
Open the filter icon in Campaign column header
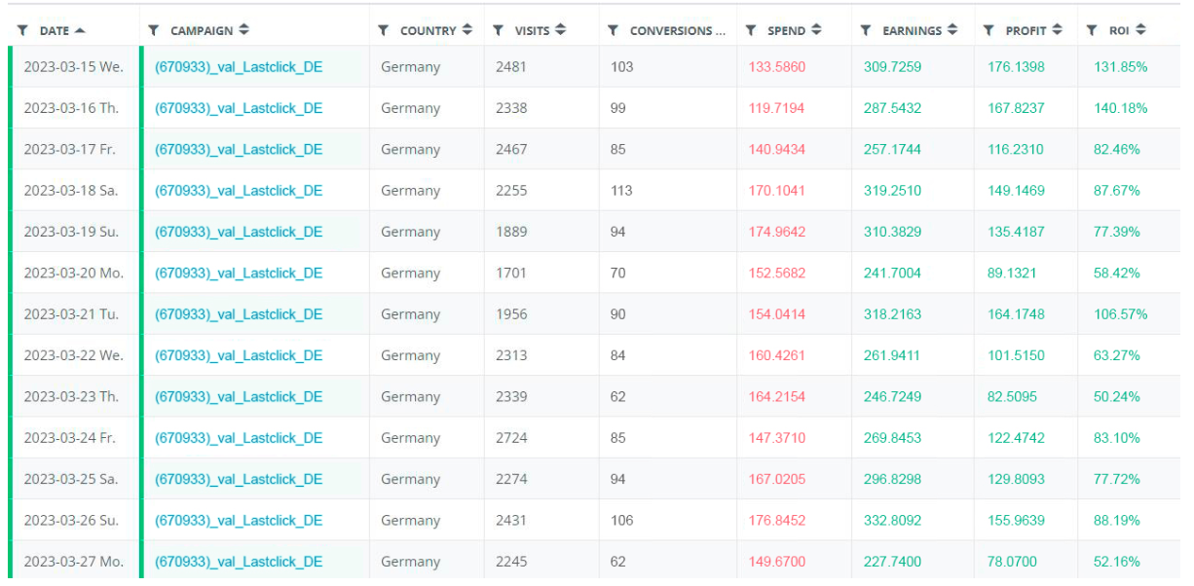pos(154,31)
